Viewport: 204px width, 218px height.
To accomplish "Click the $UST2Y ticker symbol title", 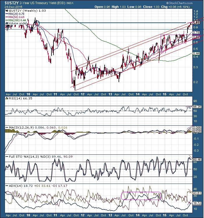I will tap(12, 3).
